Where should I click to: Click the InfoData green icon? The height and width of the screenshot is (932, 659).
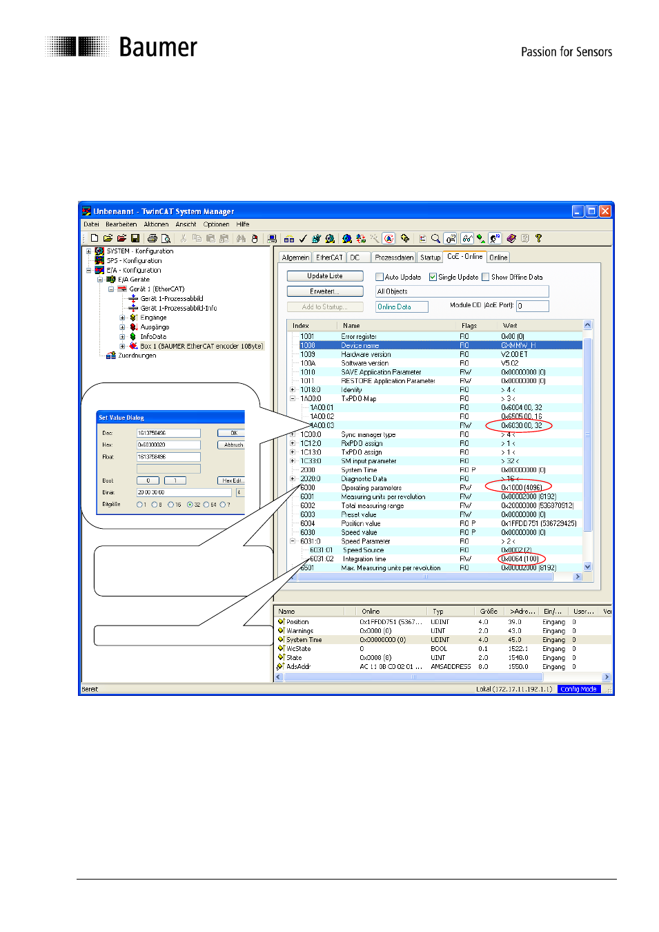(133, 337)
